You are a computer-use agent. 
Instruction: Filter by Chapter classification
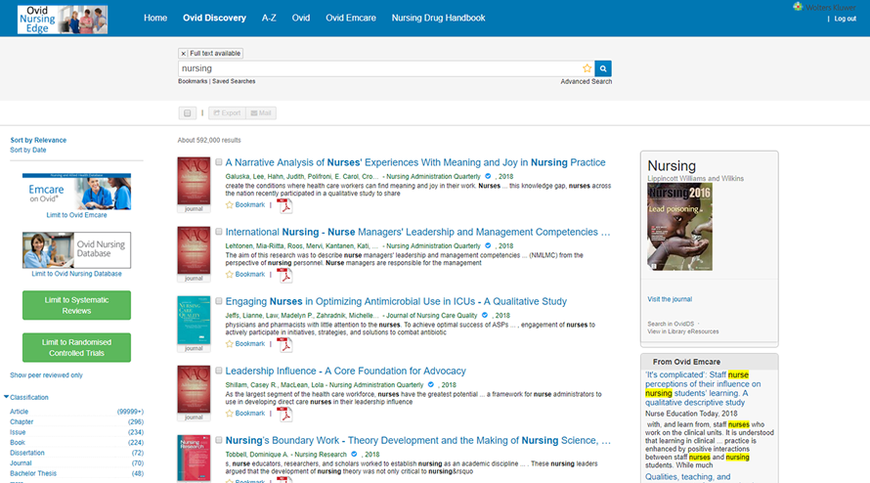pyautogui.click(x=22, y=422)
